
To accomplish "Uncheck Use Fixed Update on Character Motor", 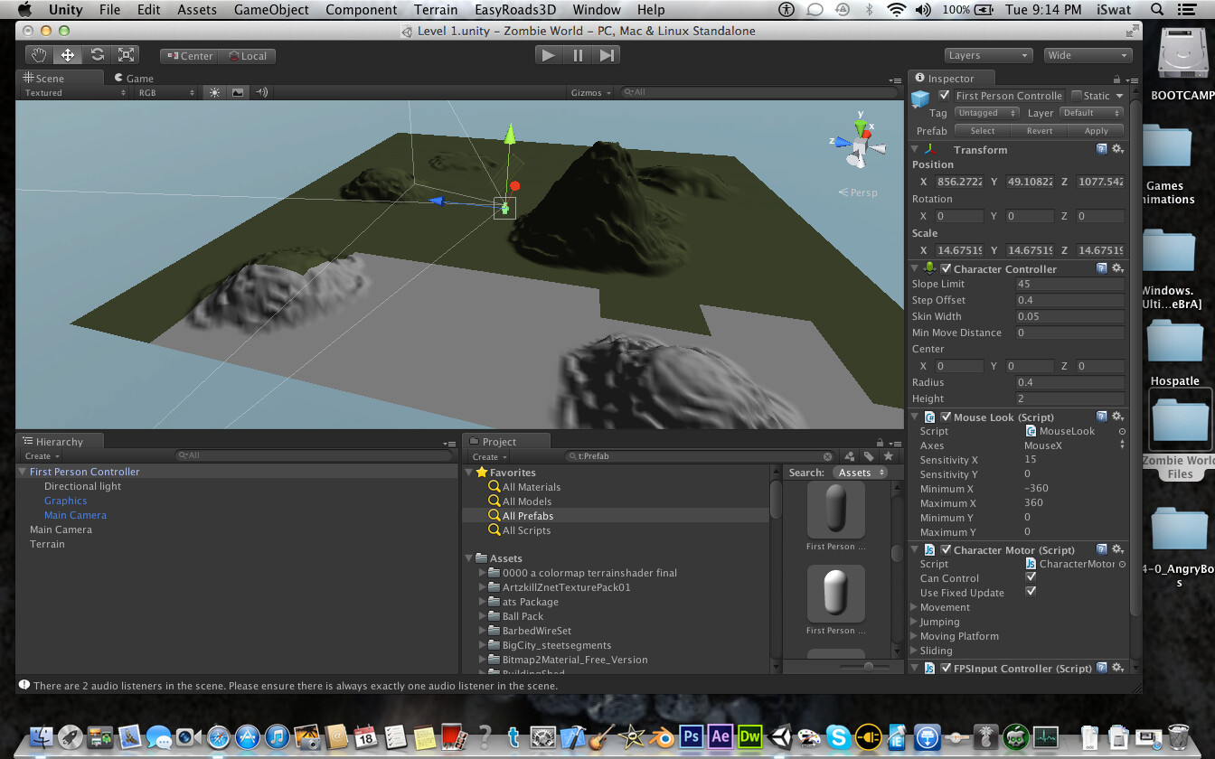I will pyautogui.click(x=1031, y=593).
